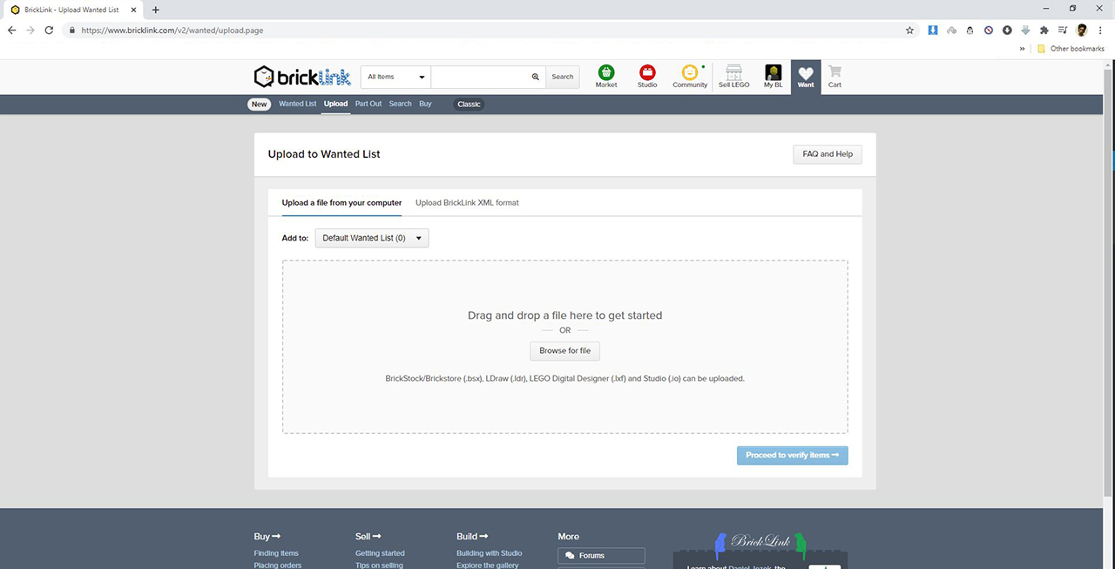Open the Buy submenu item
This screenshot has width=1115, height=569.
pos(425,104)
